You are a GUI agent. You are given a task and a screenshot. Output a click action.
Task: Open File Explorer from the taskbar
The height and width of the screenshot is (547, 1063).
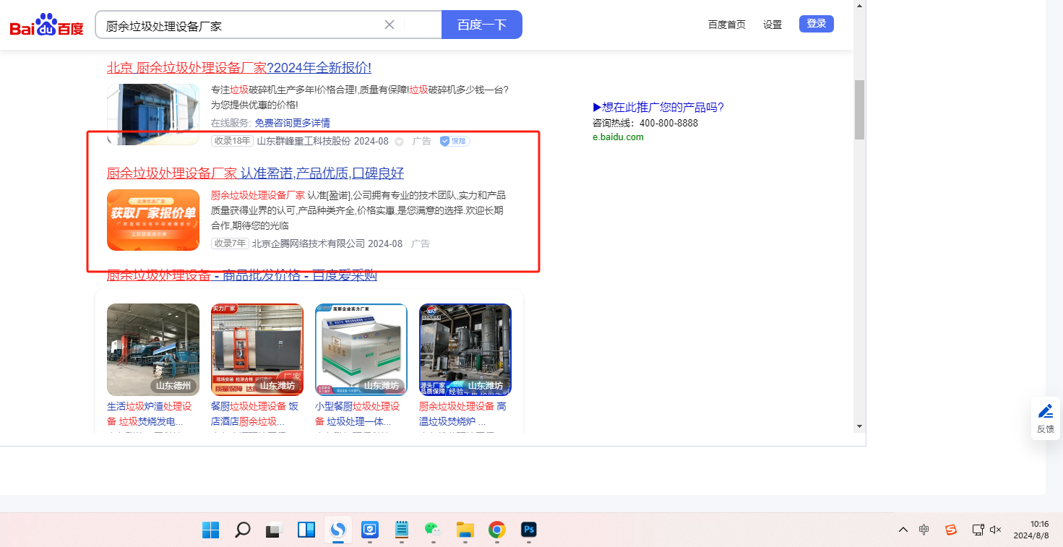[465, 530]
